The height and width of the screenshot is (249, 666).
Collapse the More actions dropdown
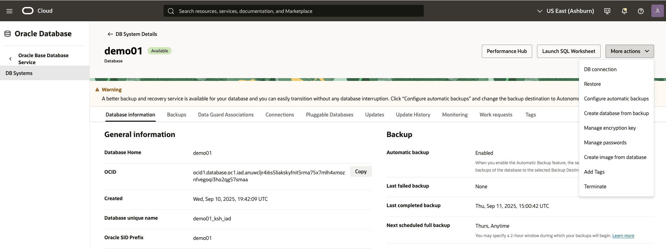point(629,51)
